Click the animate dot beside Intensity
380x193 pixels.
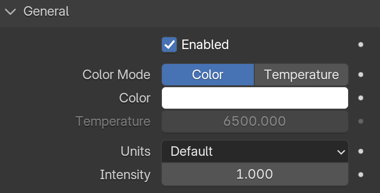tap(360, 174)
